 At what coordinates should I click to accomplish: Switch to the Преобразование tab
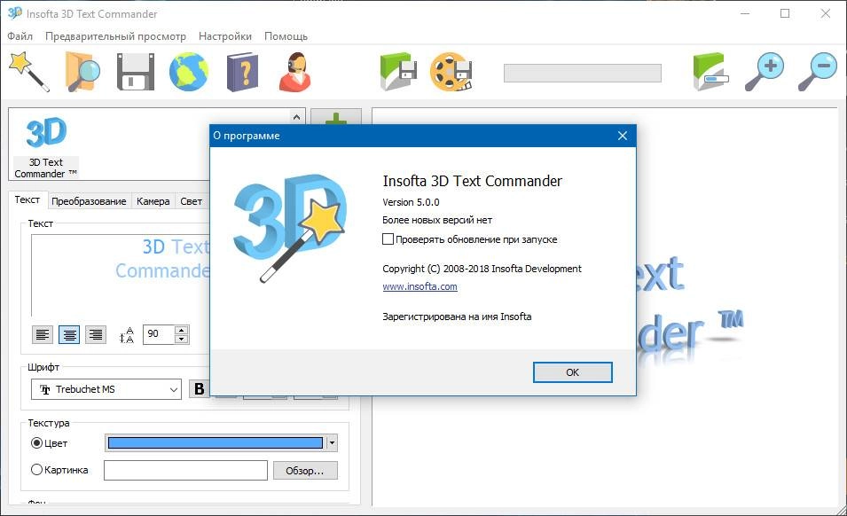pos(89,201)
